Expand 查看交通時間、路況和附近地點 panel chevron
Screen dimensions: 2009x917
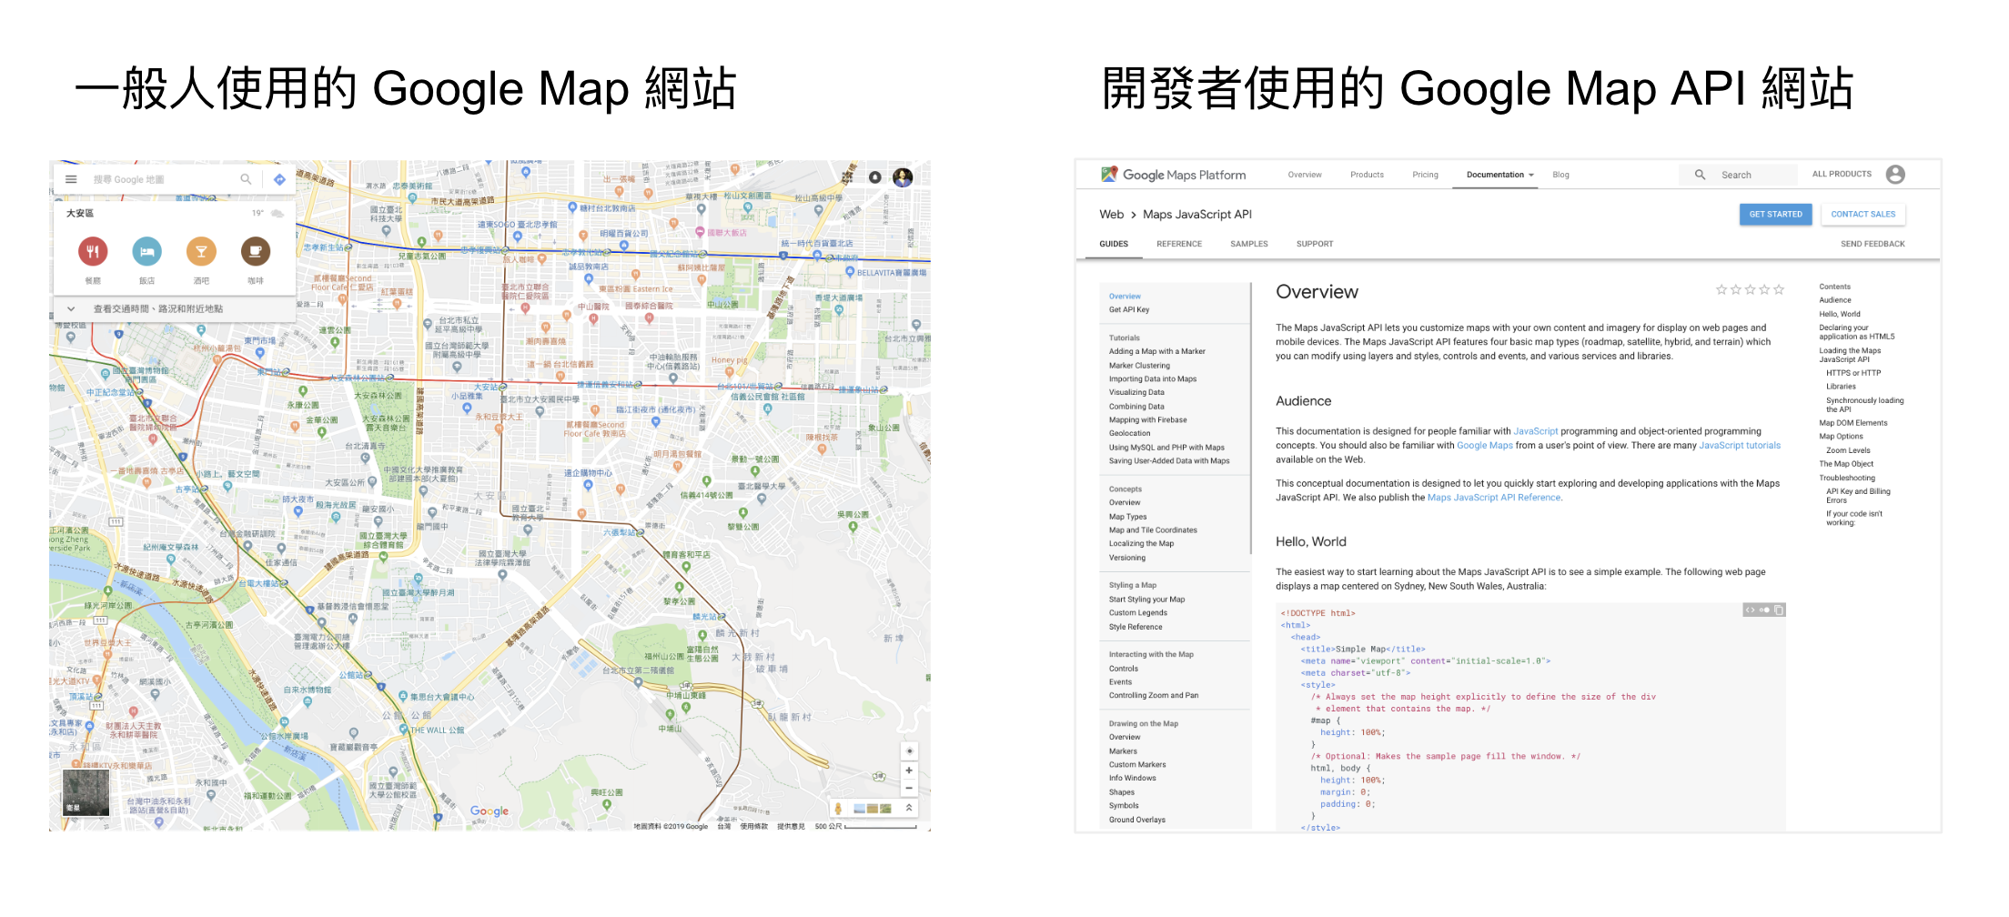point(71,308)
